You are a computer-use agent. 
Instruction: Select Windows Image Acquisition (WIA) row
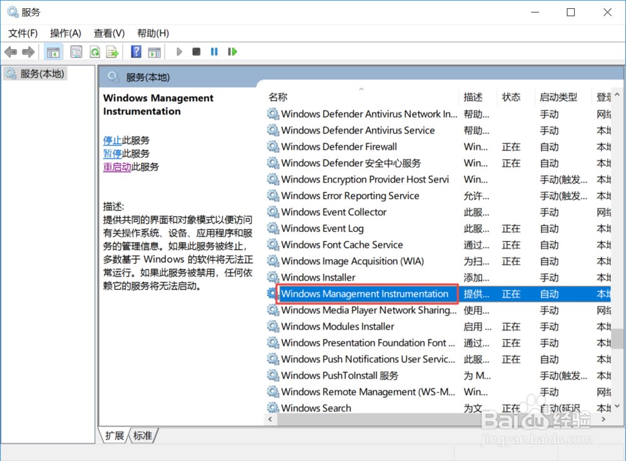click(438, 261)
